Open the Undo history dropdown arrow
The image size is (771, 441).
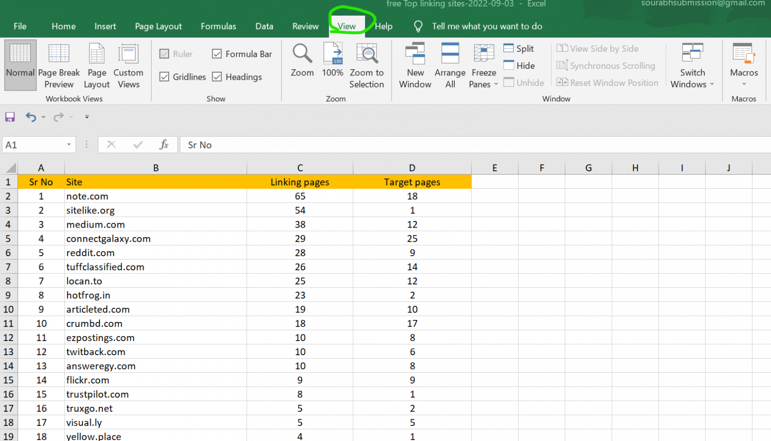click(43, 117)
